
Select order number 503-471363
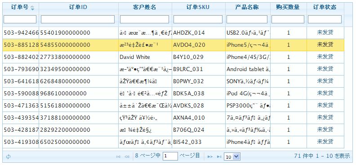point(21,106)
